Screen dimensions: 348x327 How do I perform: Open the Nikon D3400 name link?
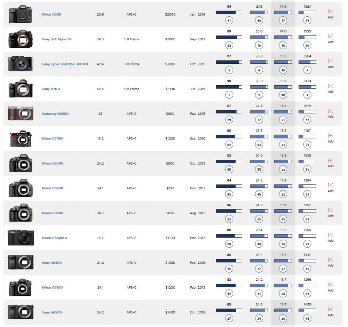pos(53,213)
